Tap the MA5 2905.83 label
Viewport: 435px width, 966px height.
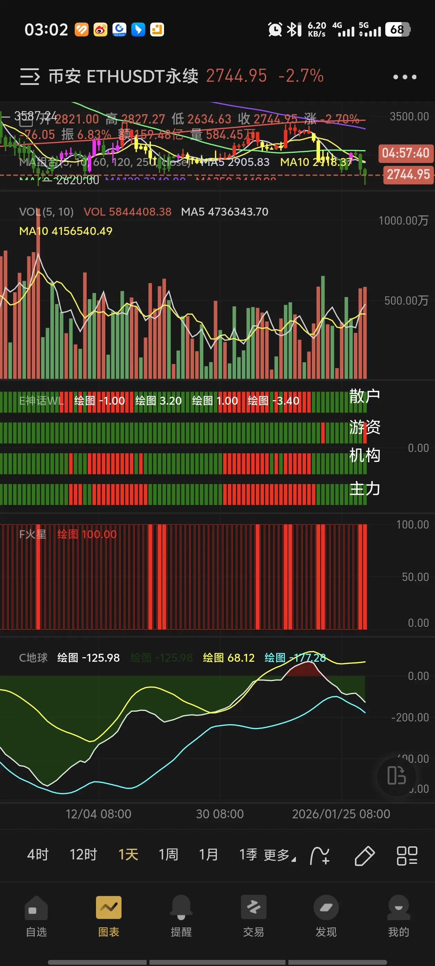(x=235, y=162)
